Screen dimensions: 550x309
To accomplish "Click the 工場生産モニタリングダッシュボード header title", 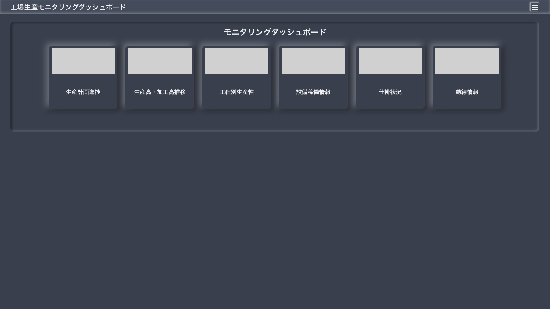I will point(68,7).
